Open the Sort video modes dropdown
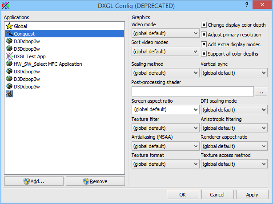Screen dimensions: 273x204 [x=165, y=52]
